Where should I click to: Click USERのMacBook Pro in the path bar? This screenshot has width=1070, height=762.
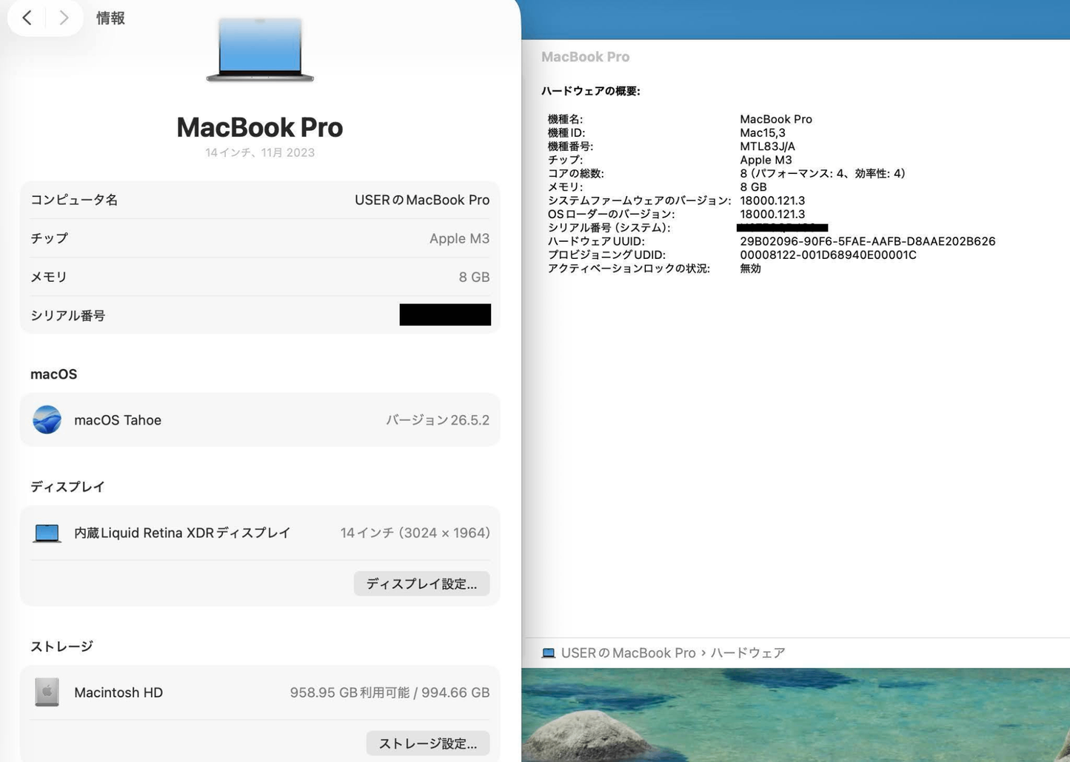pos(629,653)
